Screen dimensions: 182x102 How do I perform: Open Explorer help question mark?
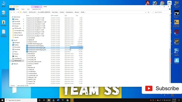[169, 9]
